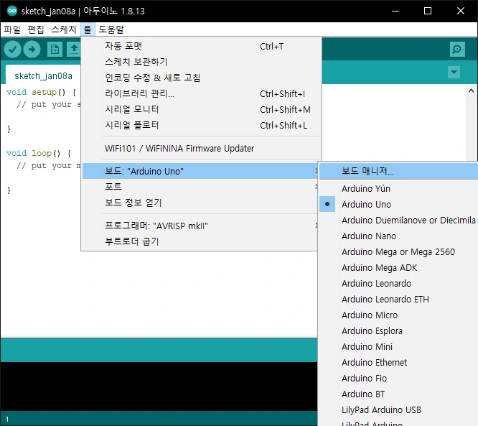Image resolution: width=478 pixels, height=426 pixels.
Task: Open WiFi101 / WiFiNINA Firmware Updater
Action: tap(202, 148)
